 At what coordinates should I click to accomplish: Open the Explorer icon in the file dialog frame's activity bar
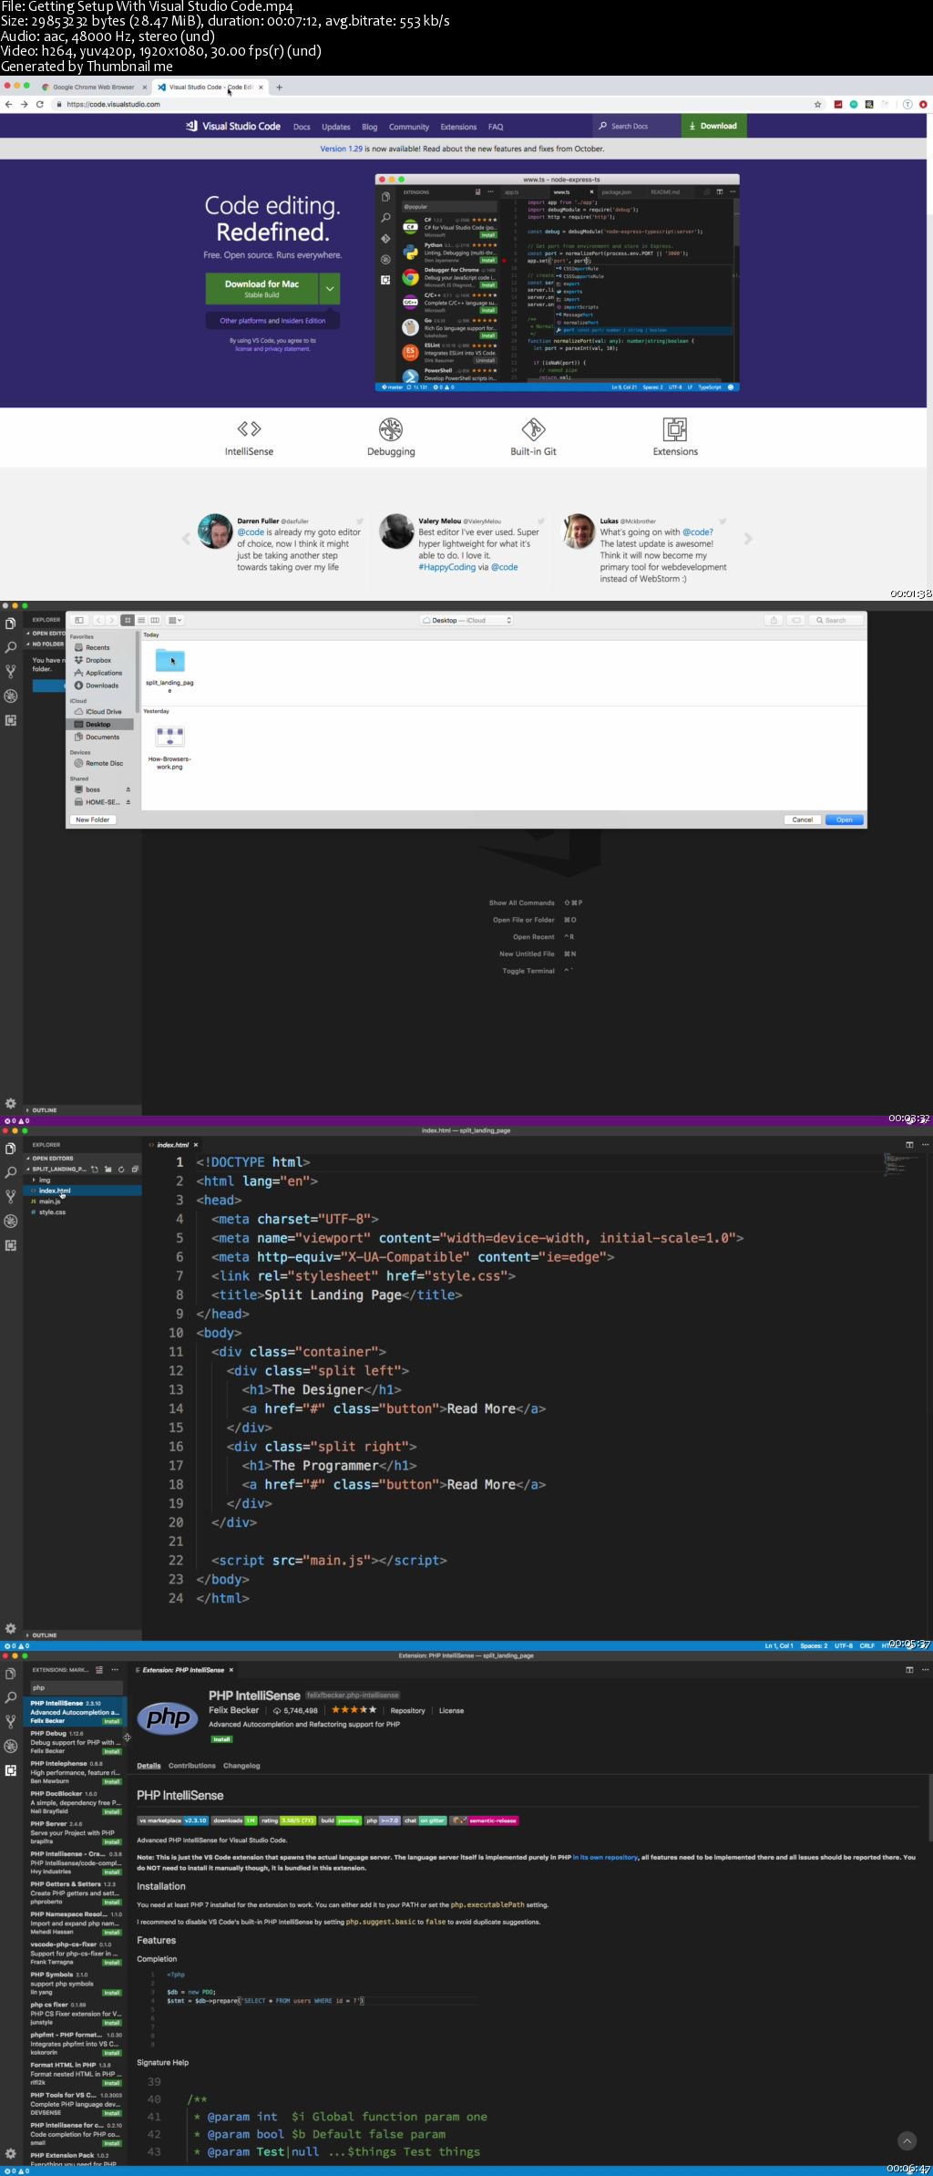point(11,624)
